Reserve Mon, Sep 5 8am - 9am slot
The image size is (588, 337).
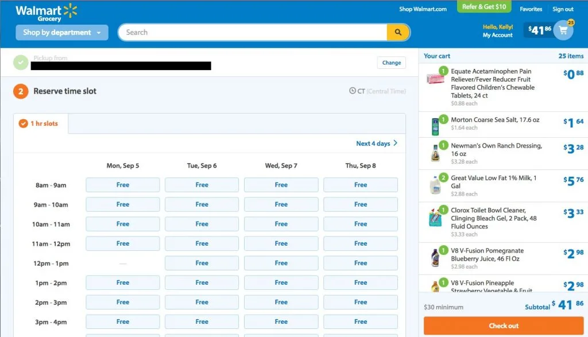click(x=123, y=185)
